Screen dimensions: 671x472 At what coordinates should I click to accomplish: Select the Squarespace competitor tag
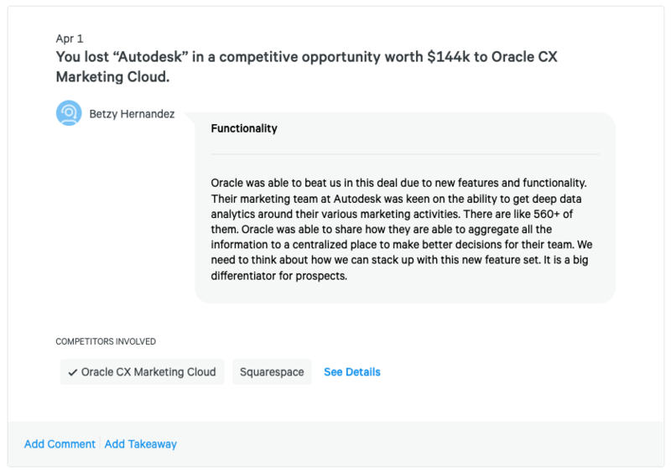272,372
